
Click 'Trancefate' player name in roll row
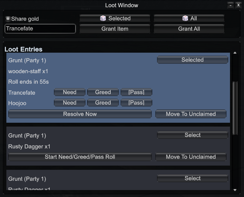coord(22,93)
